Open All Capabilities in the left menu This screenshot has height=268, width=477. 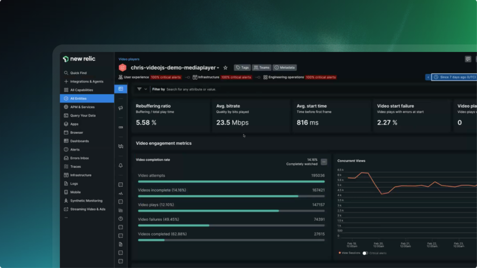[81, 90]
